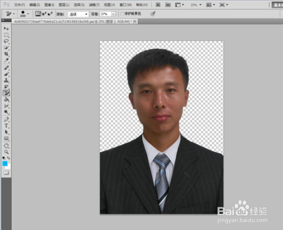Select the Background Eraser tool
The width and height of the screenshot is (283, 230).
(6, 93)
